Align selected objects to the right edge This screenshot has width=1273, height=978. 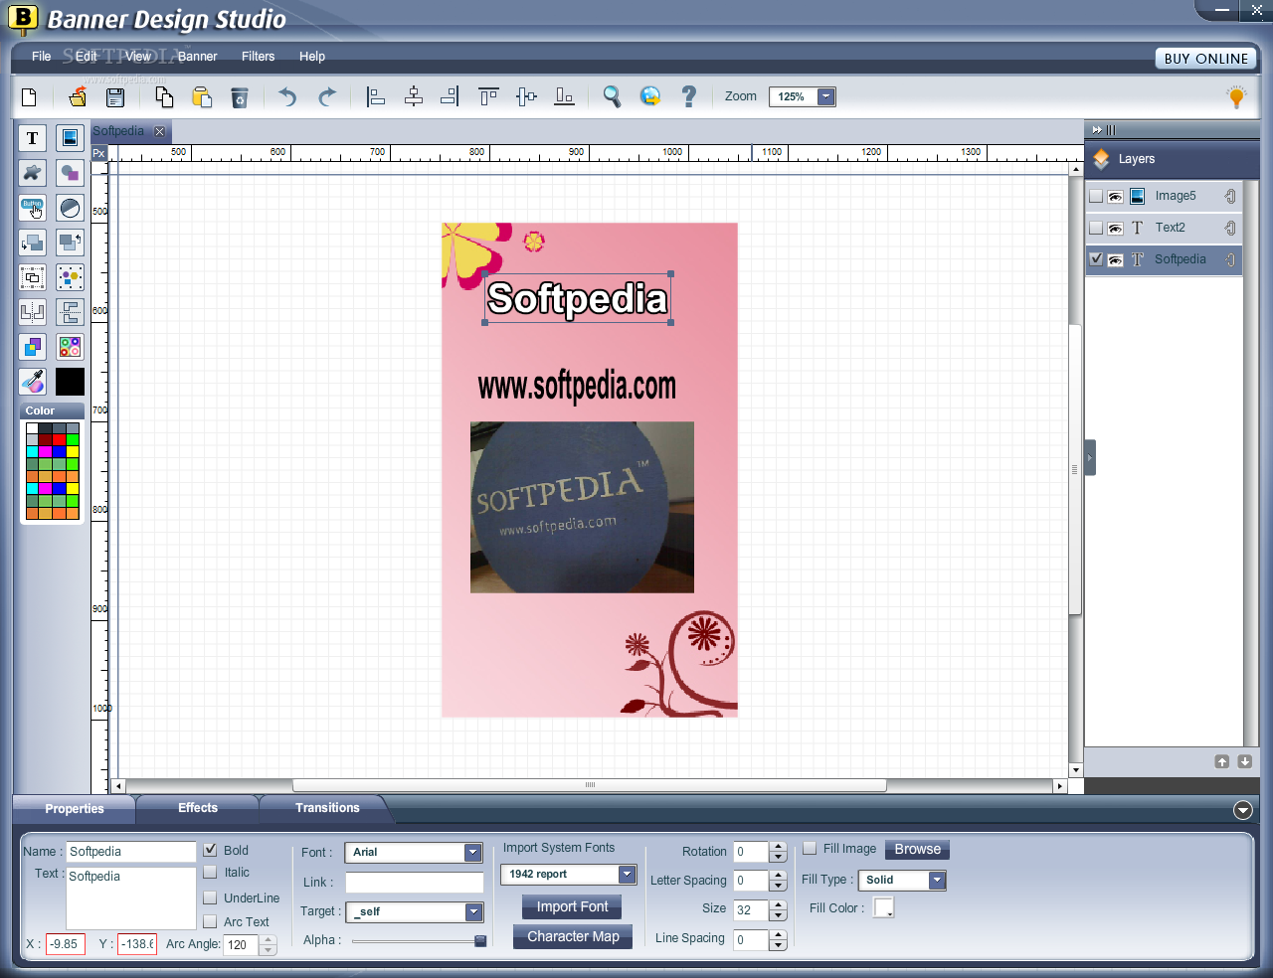coord(451,96)
